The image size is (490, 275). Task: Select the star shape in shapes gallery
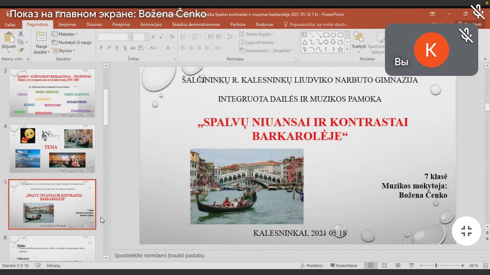point(341,49)
